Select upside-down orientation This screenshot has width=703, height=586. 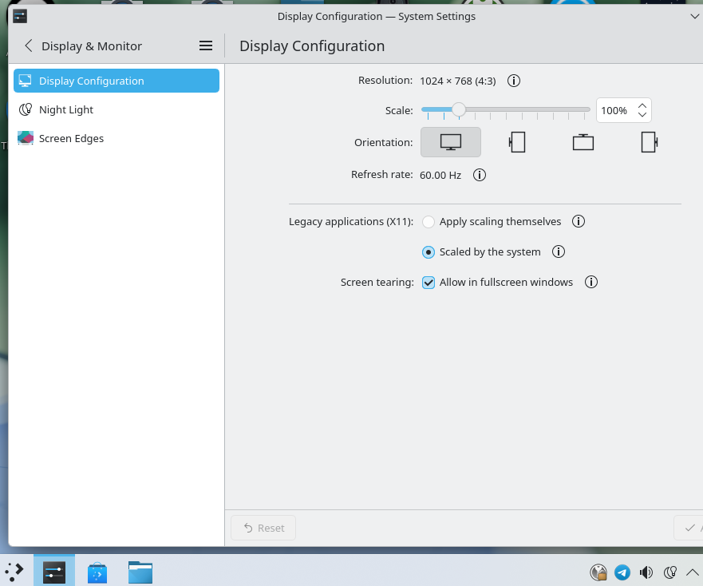(583, 142)
